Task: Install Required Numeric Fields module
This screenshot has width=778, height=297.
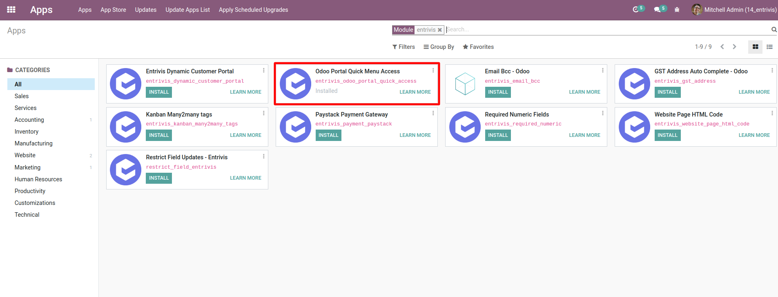Action: pyautogui.click(x=498, y=135)
